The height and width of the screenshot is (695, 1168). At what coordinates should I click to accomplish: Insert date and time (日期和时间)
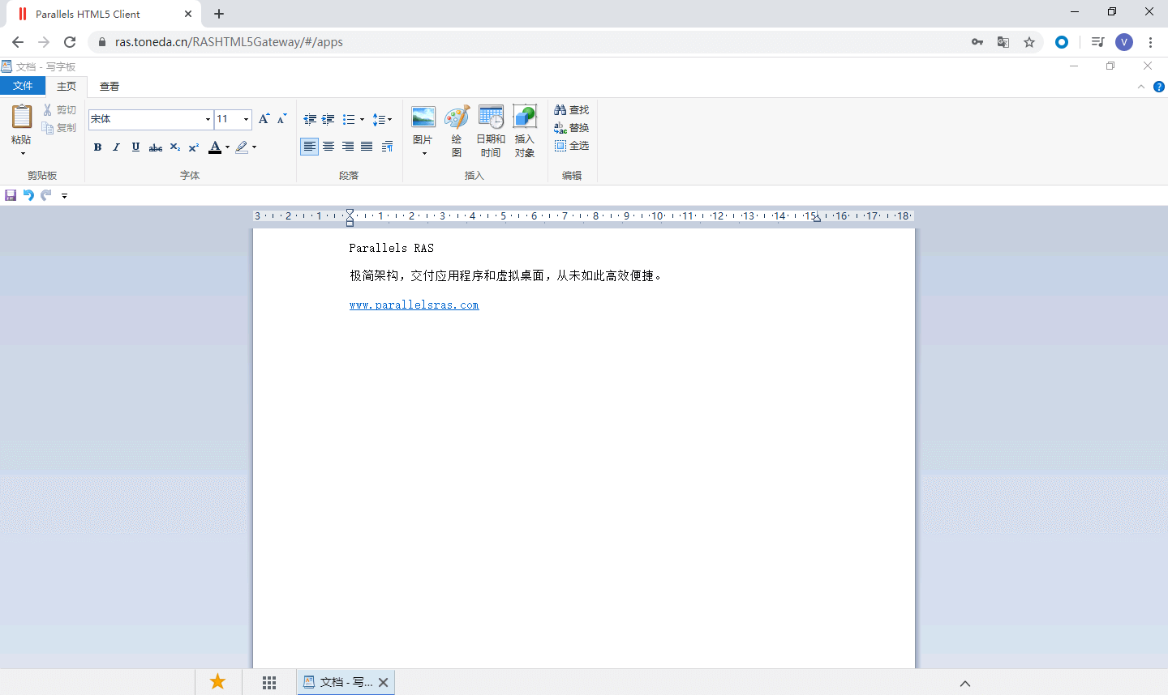tap(491, 131)
